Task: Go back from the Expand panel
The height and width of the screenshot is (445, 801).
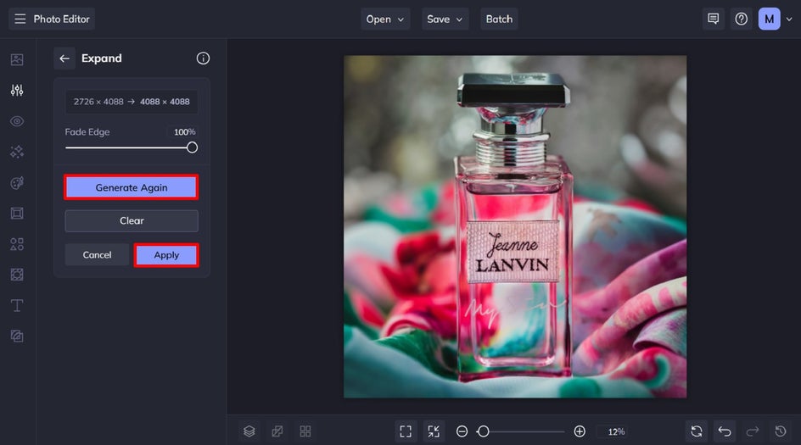Action: pos(64,58)
